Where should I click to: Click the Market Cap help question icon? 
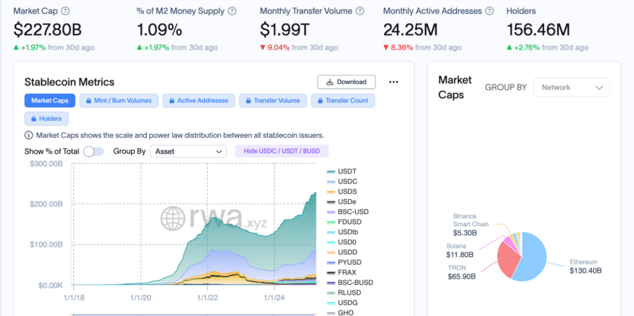66,11
